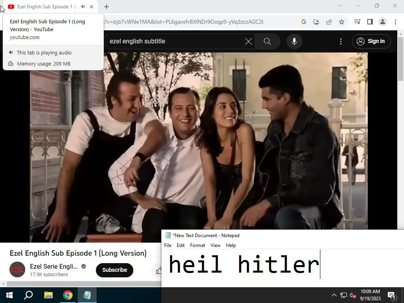Close the Ezel English Sub tab
Viewport: 404px width, 303px height.
pos(92,7)
